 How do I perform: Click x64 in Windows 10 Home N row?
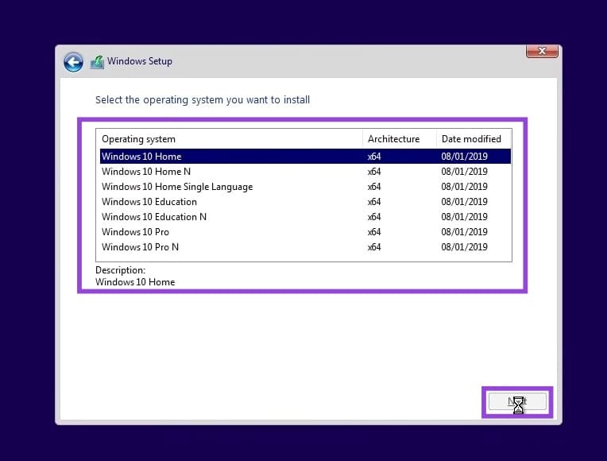click(374, 172)
